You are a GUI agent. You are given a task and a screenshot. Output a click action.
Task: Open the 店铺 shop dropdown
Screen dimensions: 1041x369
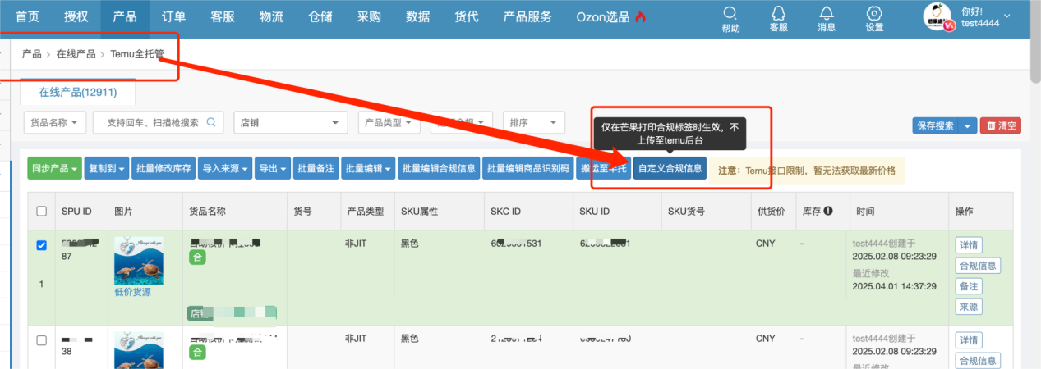[291, 122]
